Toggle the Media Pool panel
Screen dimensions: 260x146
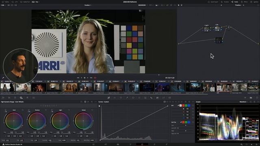coord(25,2)
